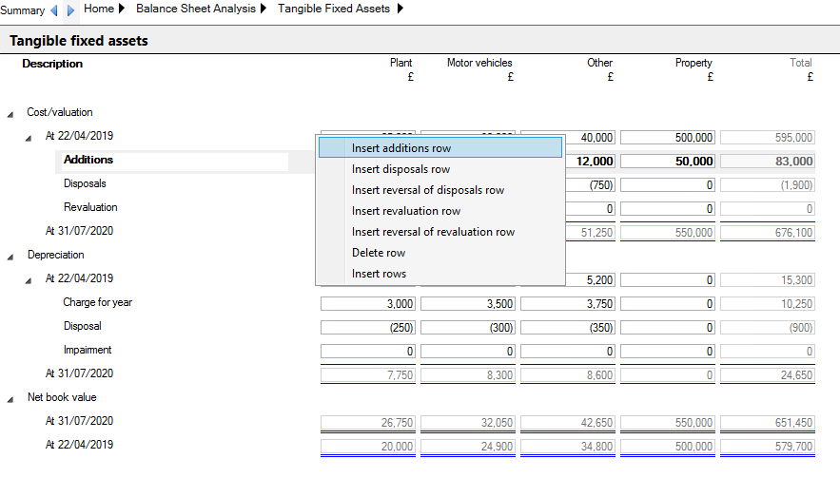
Task: Click Revaluation Other field
Action: click(589, 209)
